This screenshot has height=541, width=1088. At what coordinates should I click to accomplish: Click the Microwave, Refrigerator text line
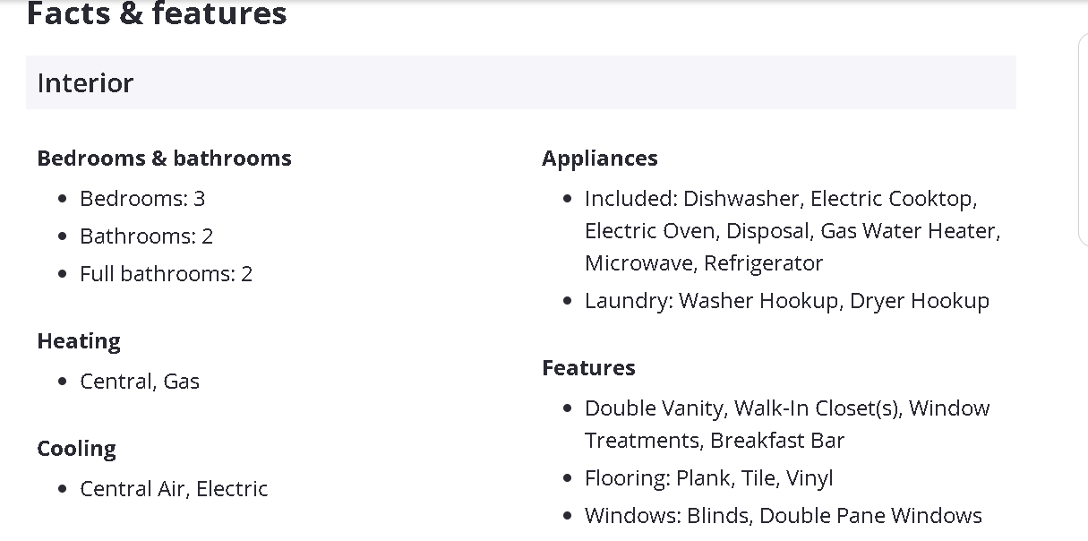(x=703, y=263)
